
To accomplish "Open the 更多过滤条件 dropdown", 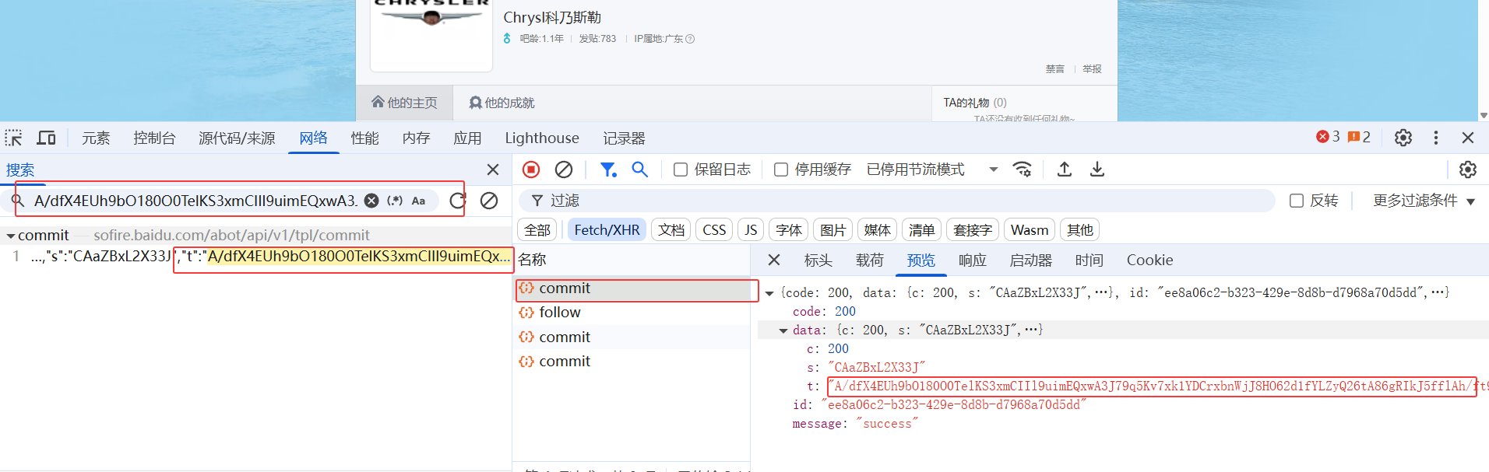I will [1424, 201].
